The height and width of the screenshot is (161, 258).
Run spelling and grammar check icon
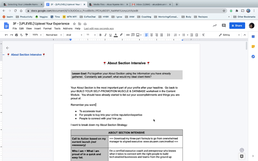[21, 35]
